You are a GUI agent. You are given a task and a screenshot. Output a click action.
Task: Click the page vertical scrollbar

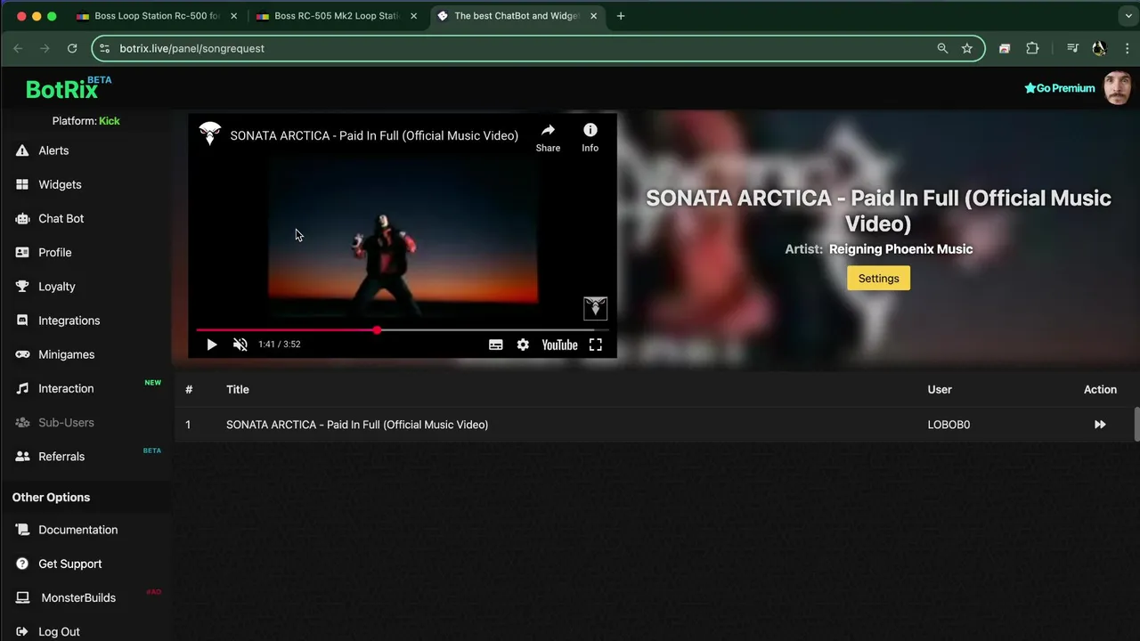1136,424
